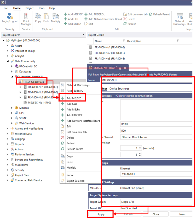The image size is (196, 218).
Task: Expand the Assets tree node
Action: click(8, 46)
